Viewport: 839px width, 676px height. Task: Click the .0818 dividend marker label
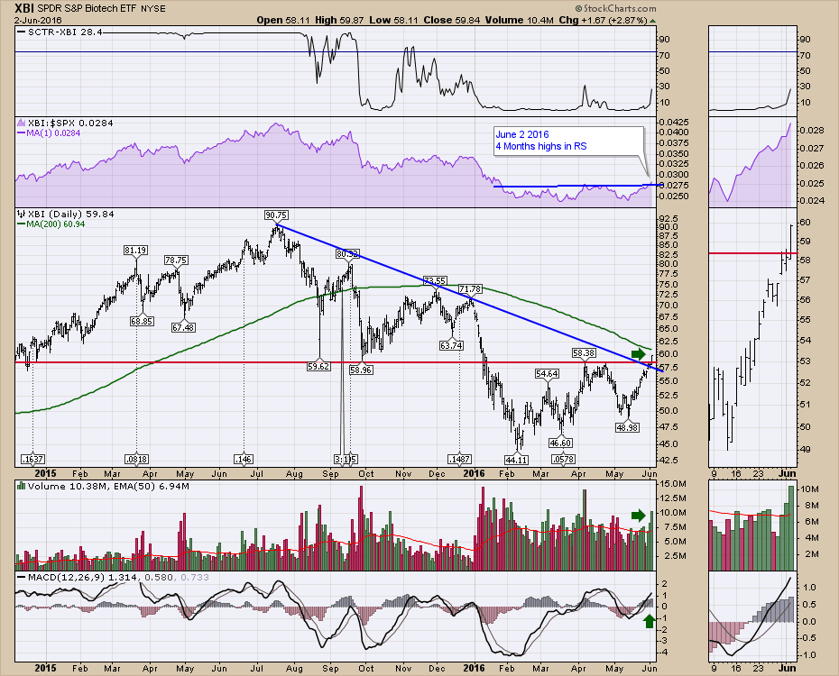click(x=136, y=459)
